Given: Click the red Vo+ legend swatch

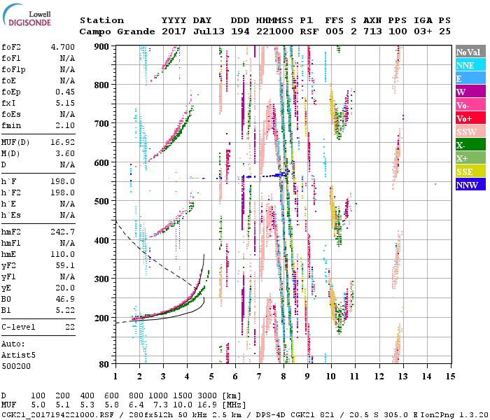Looking at the screenshot, I should pyautogui.click(x=470, y=118).
